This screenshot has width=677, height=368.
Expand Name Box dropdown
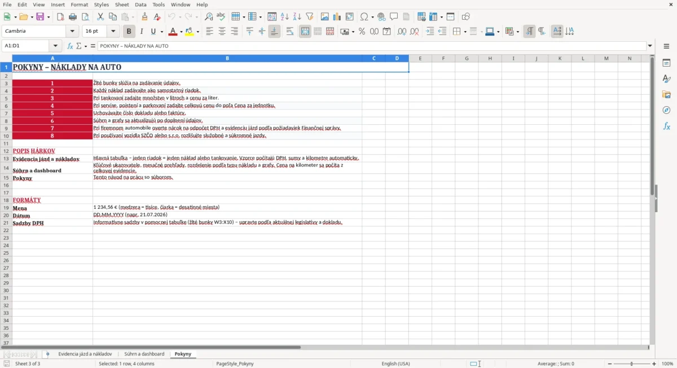tap(55, 46)
